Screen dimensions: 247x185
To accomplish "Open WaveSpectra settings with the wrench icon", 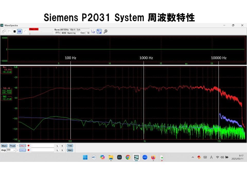I will pyautogui.click(x=105, y=31).
